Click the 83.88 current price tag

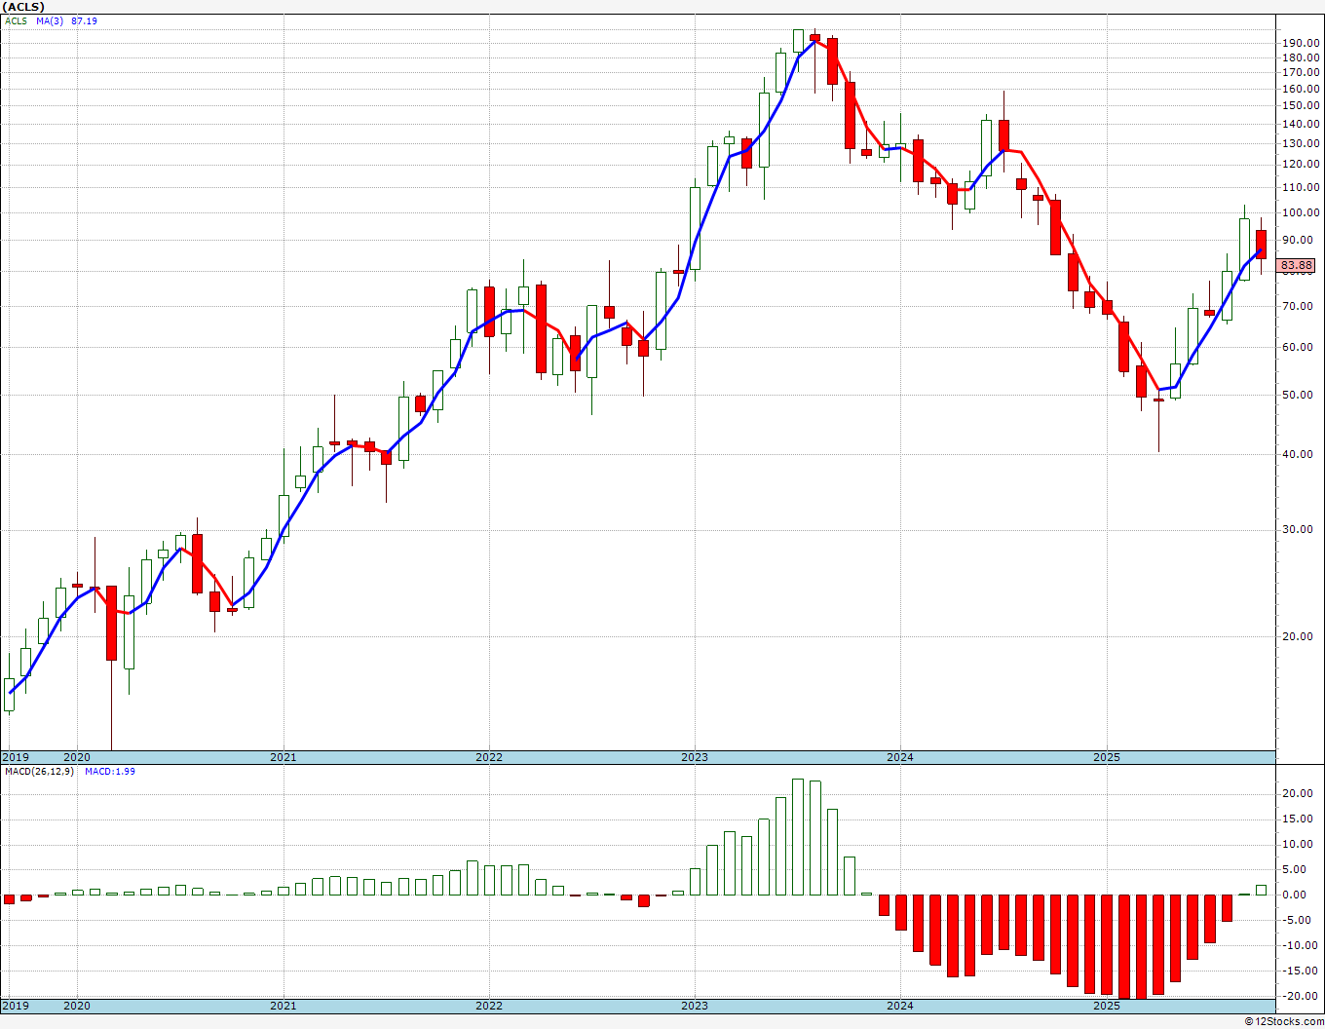(1297, 265)
